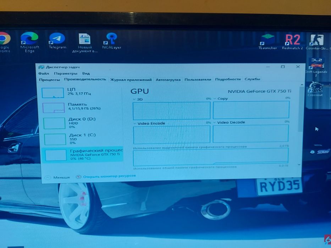331x248 pixels.
Task: Open the Copy graph engine dropdown
Action: (215, 99)
